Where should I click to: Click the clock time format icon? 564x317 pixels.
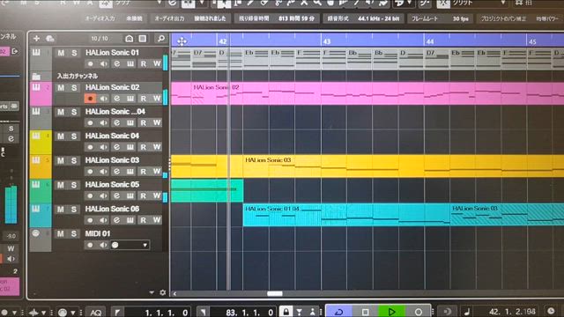pos(551,311)
